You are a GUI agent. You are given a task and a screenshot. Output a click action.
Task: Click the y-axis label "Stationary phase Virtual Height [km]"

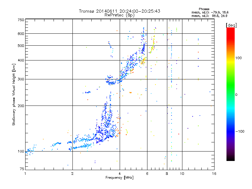pyautogui.click(x=14, y=95)
